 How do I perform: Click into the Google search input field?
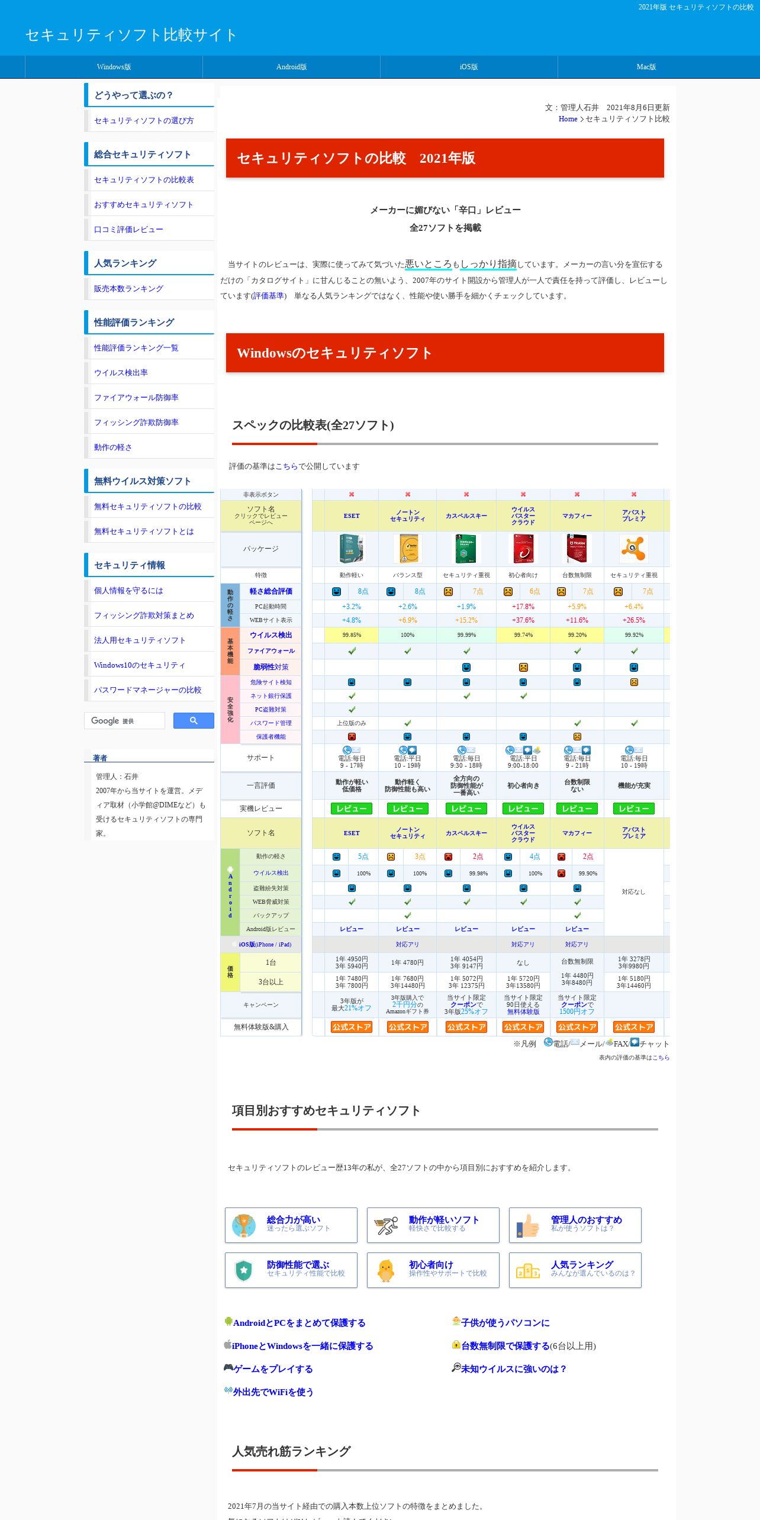tap(125, 720)
